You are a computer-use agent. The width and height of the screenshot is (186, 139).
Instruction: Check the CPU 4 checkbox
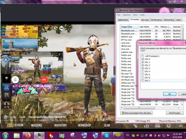coord(142,71)
